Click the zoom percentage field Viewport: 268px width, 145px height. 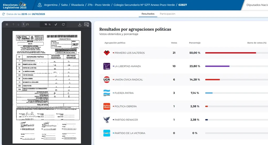pos(46,24)
